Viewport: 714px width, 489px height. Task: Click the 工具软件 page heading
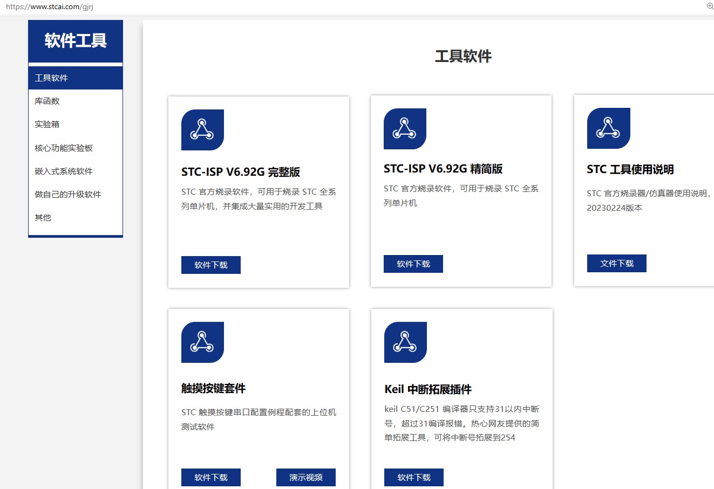pos(463,56)
